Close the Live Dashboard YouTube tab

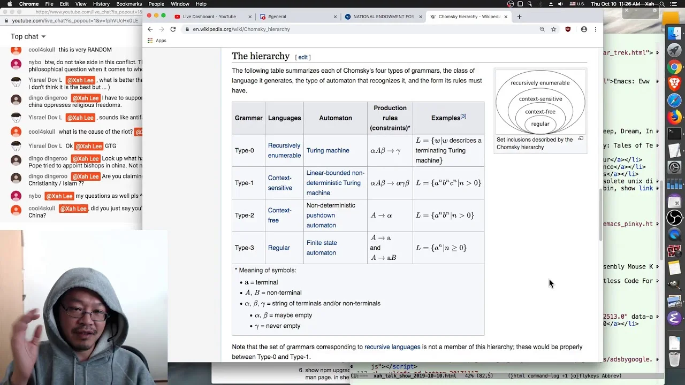click(x=250, y=17)
